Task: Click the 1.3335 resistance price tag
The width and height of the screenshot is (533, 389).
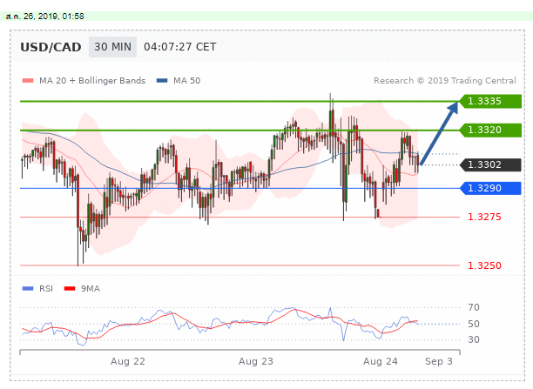Action: [x=490, y=101]
